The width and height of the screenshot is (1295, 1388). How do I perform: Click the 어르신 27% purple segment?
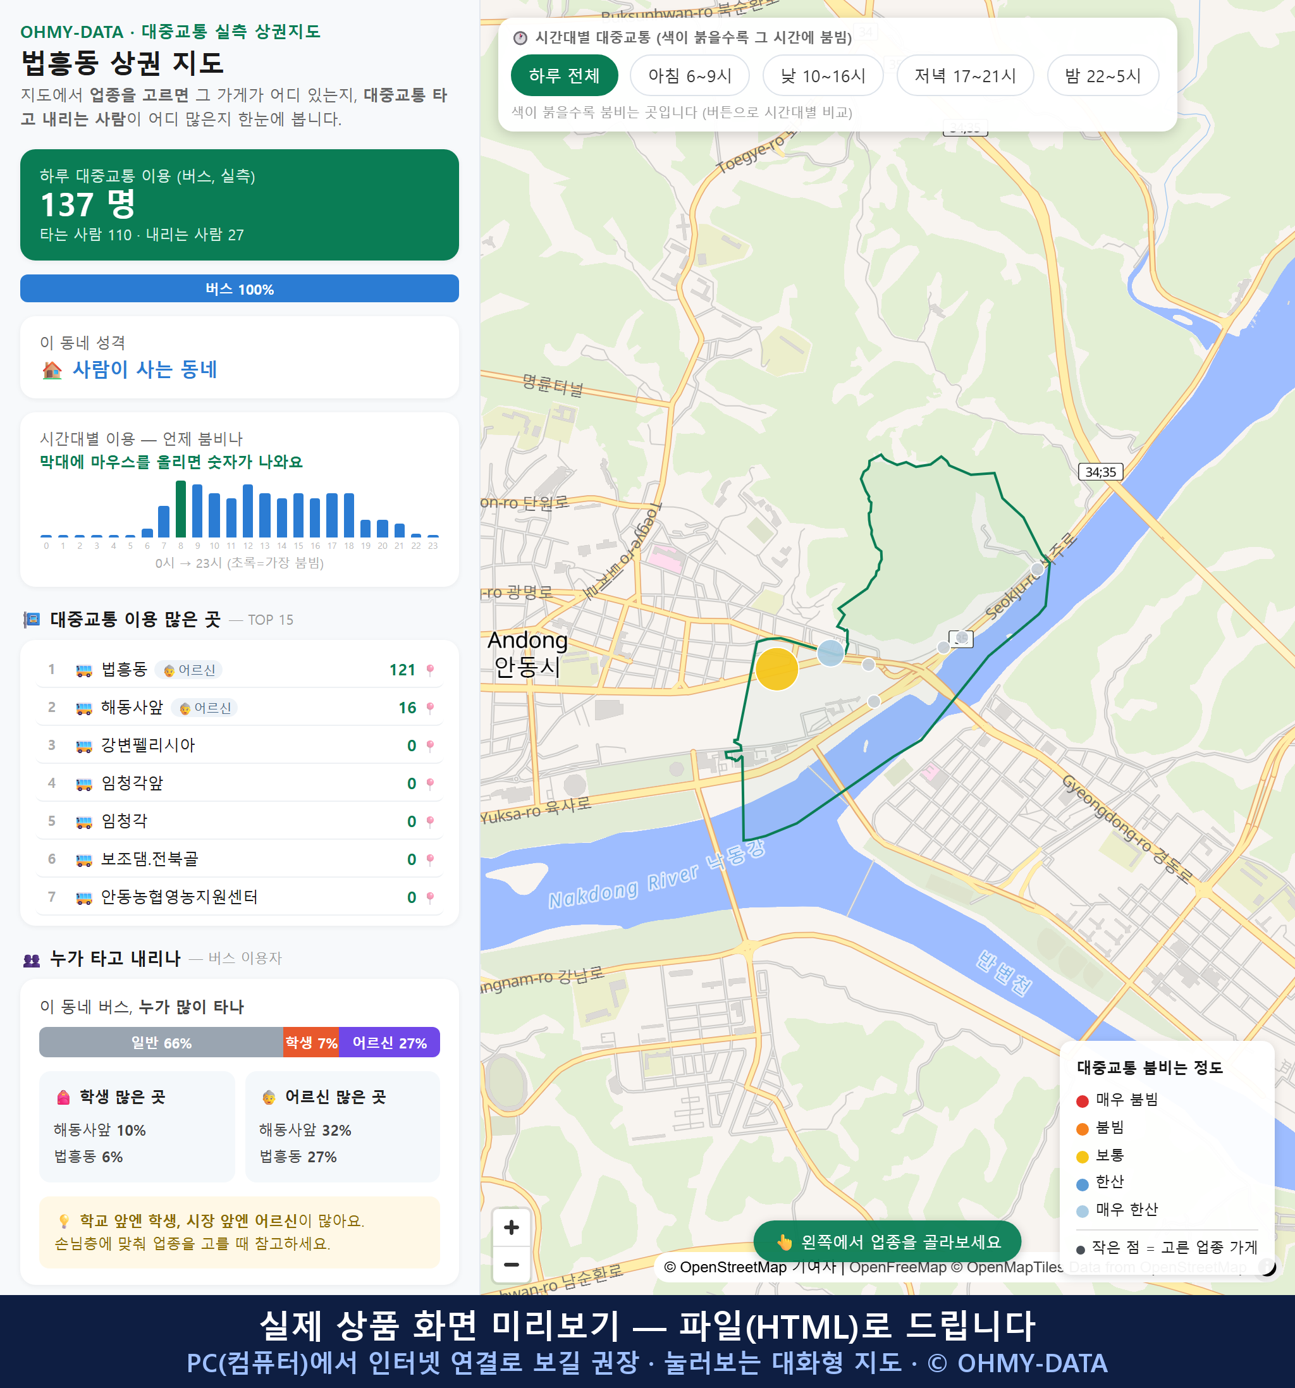[390, 1041]
